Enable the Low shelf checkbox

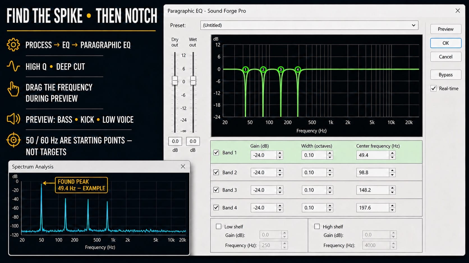[x=219, y=226]
